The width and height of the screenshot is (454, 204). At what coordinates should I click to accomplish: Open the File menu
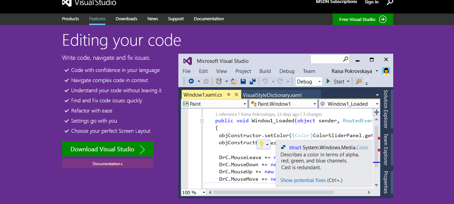pyautogui.click(x=186, y=71)
